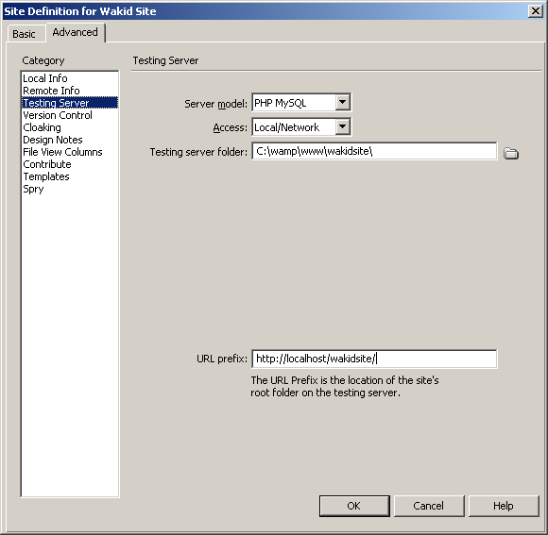Switch to the Basic tab
The image size is (548, 535).
click(x=24, y=34)
